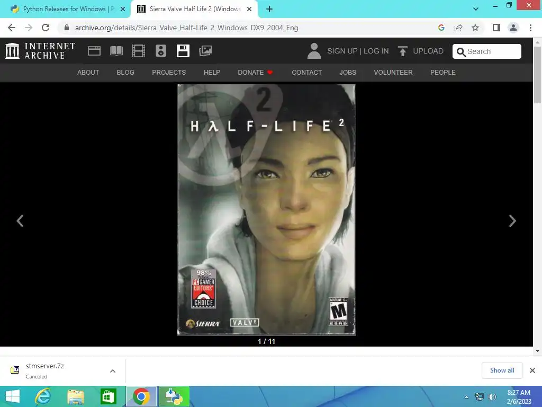Open the Windows Start button

coord(13,396)
